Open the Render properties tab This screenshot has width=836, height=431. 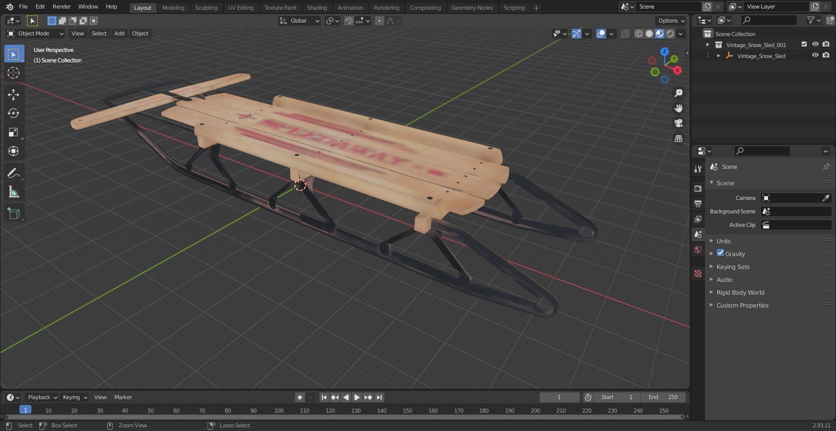tap(698, 188)
